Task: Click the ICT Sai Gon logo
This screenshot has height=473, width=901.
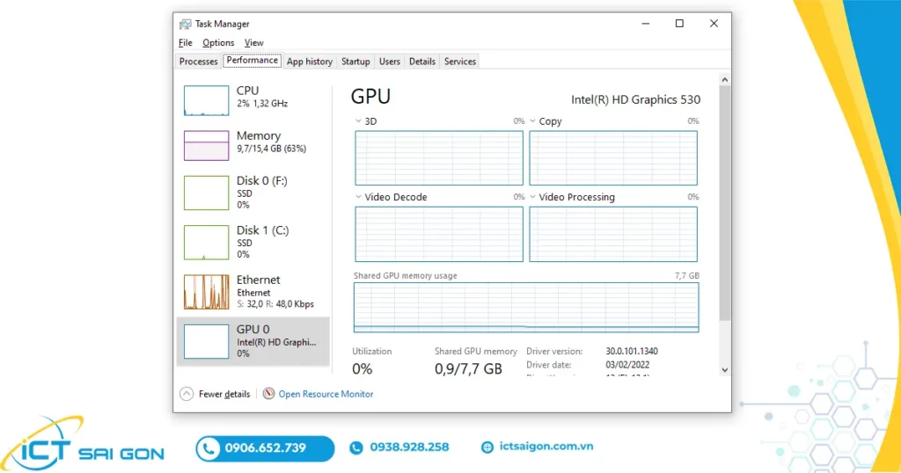Action: 82,444
